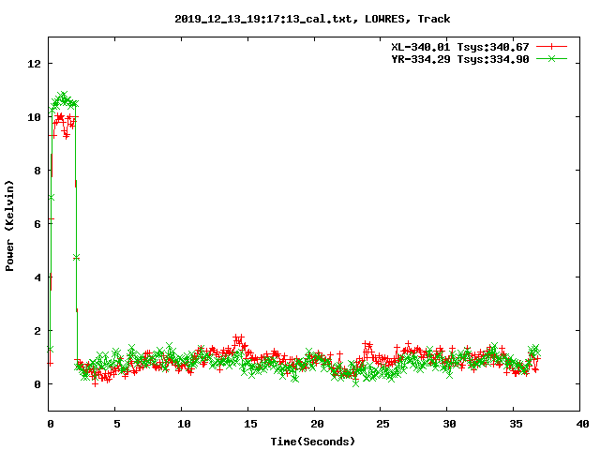Click the red legend line sample marker
This screenshot has width=600, height=450.
(551, 47)
